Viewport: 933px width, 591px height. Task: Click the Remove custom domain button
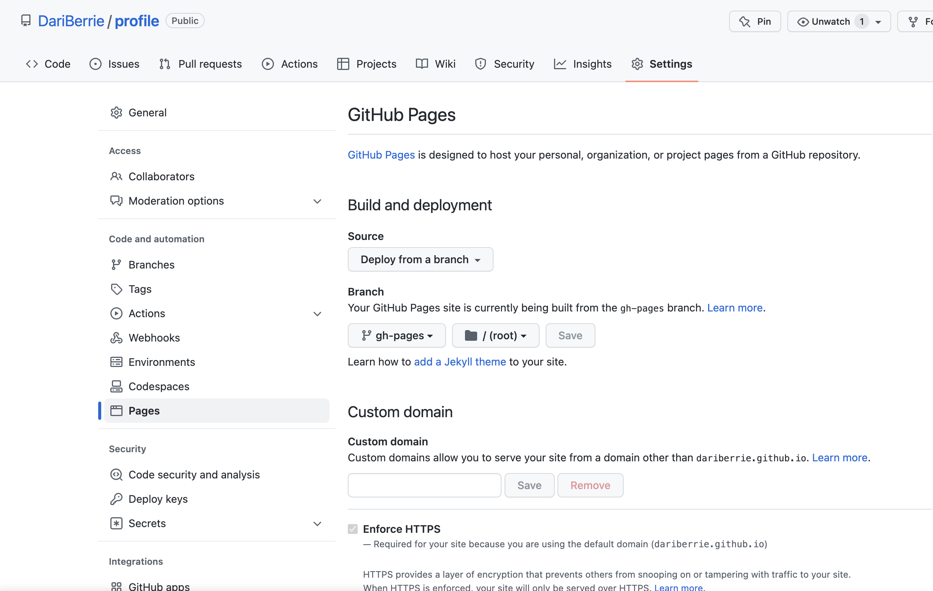pyautogui.click(x=590, y=485)
